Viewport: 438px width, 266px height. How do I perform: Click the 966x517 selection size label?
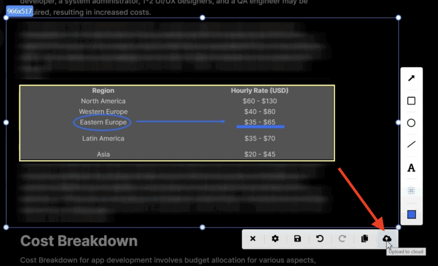(x=20, y=11)
